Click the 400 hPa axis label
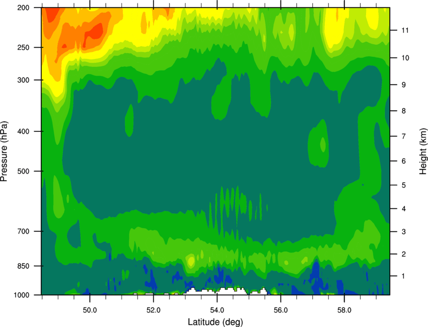 pos(23,131)
